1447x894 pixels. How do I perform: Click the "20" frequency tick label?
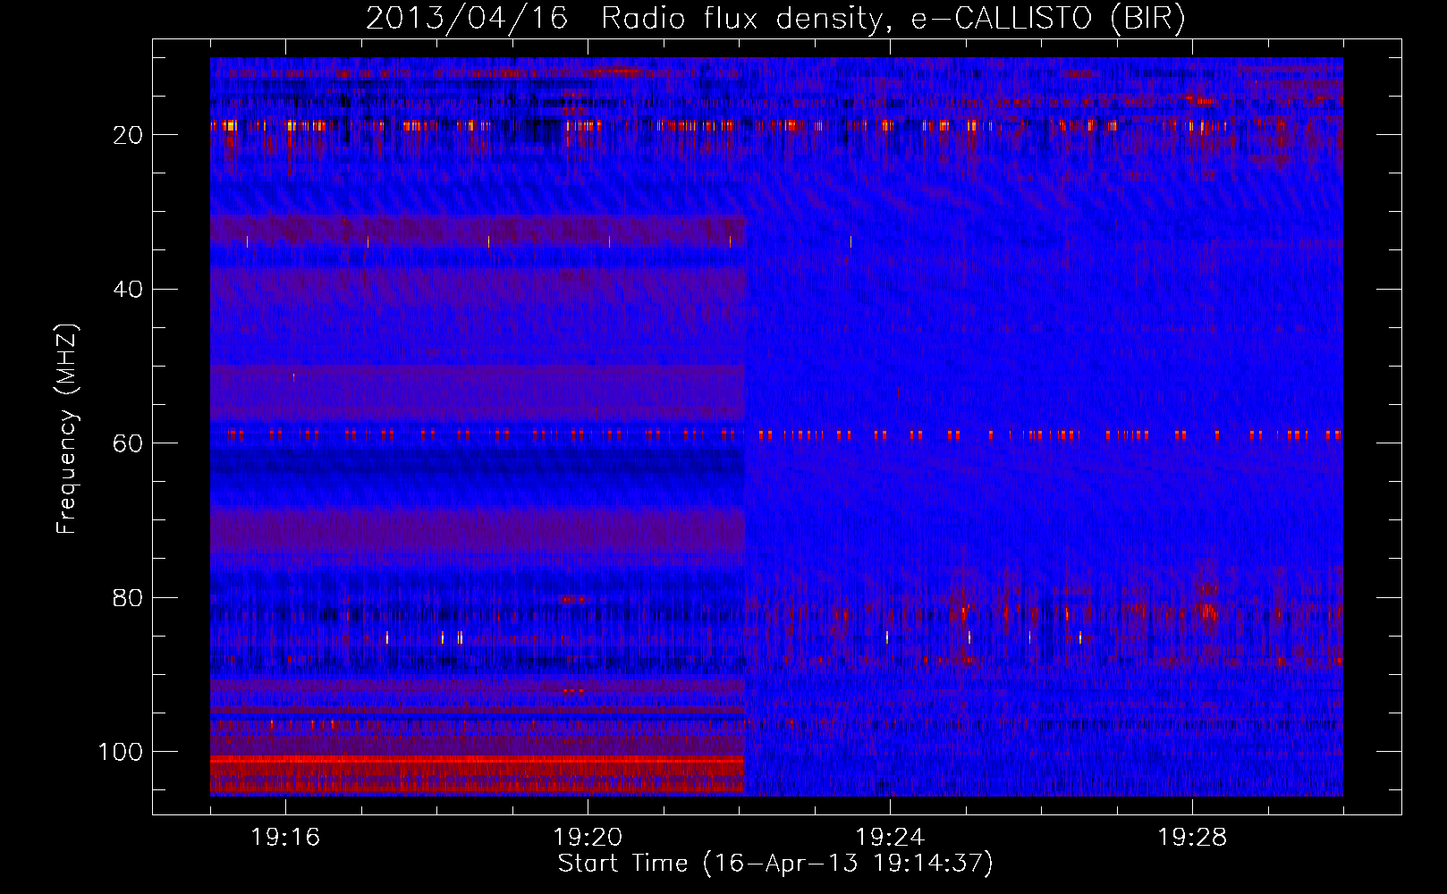[x=129, y=135]
